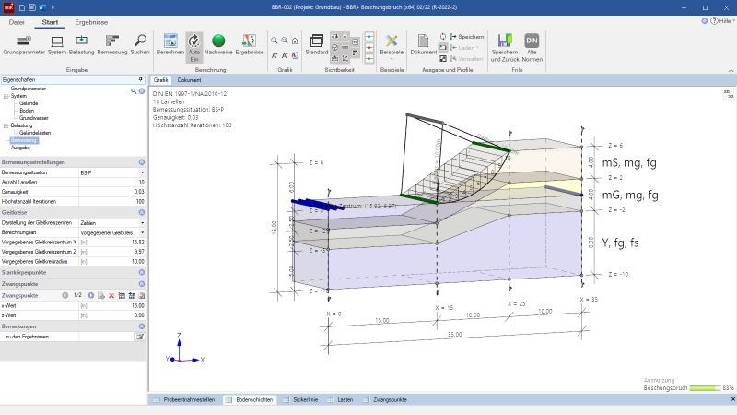Open the Suchen magnifier tool
Screen dimensions: 737x415
click(140, 45)
